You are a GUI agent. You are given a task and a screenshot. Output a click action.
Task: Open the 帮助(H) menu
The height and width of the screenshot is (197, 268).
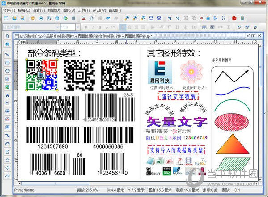[115, 10]
